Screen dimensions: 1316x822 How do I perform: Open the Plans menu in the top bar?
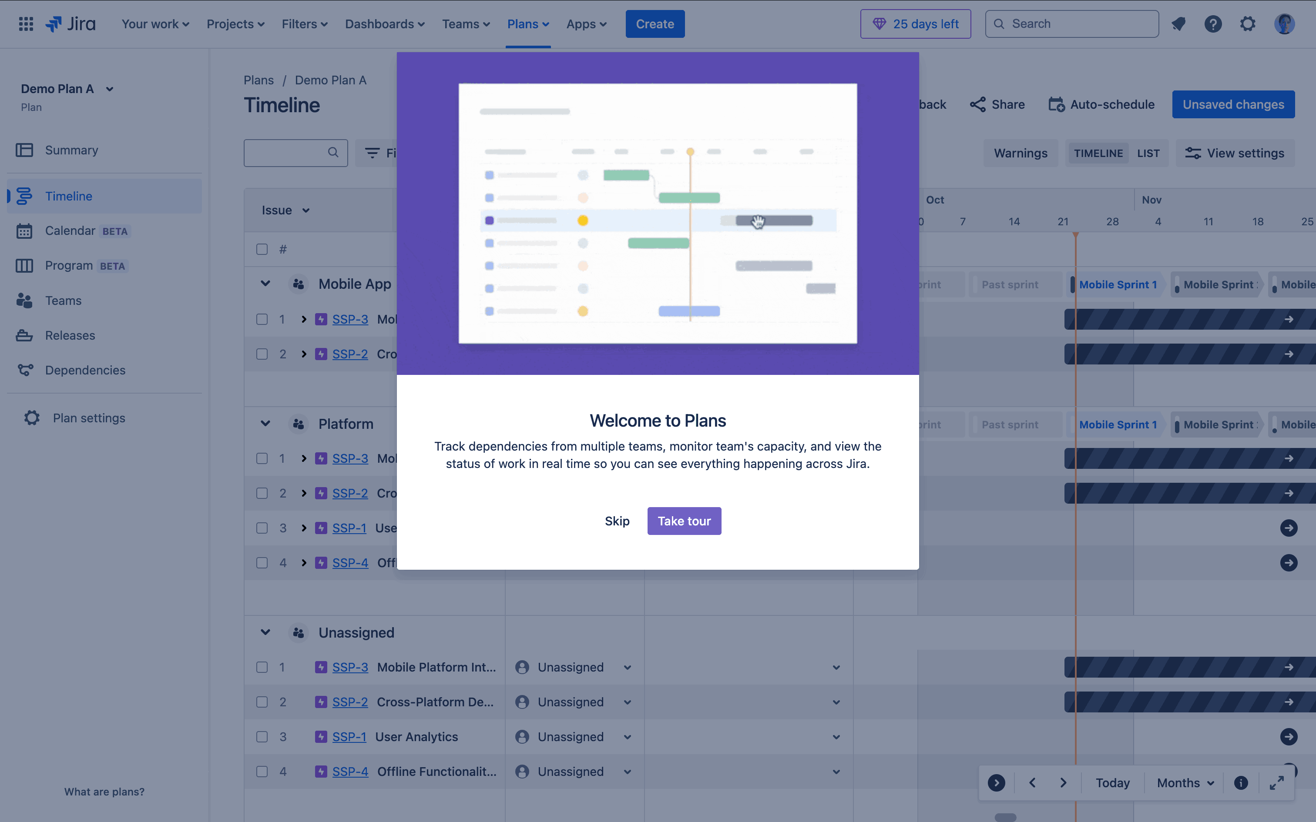click(527, 23)
